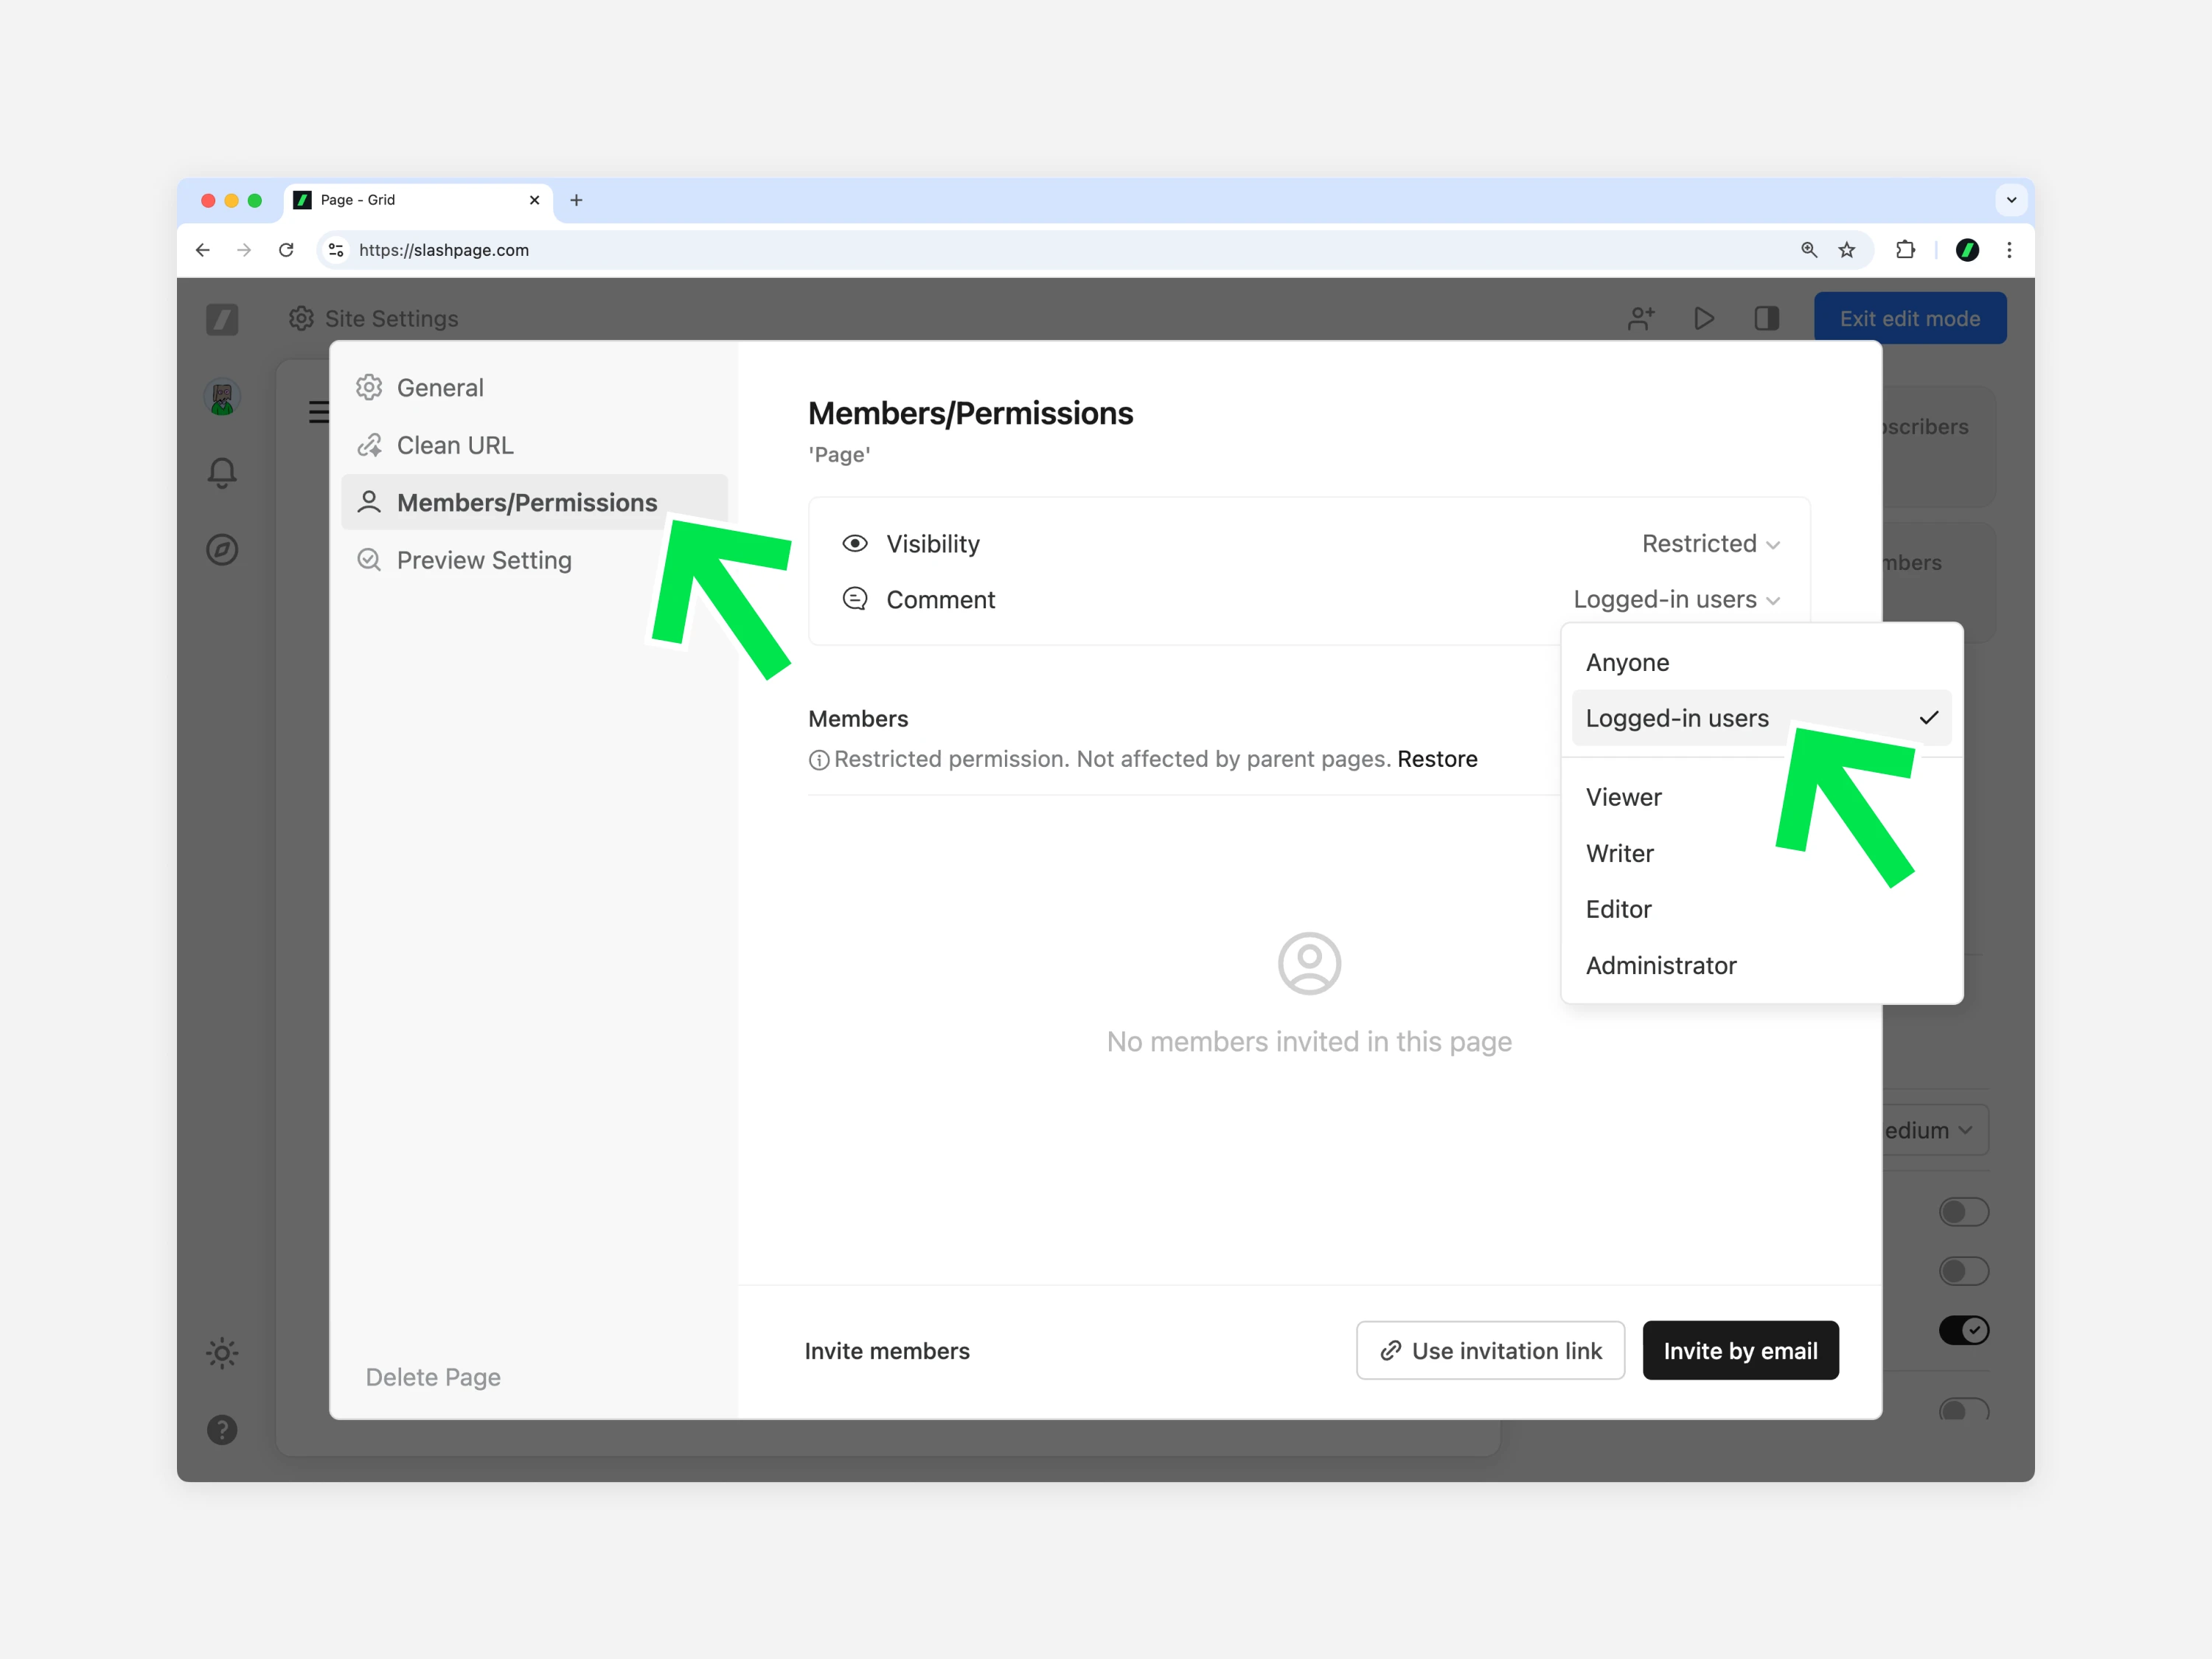The image size is (2212, 1659).
Task: Open the Chrome three-dot menu
Action: click(2009, 250)
